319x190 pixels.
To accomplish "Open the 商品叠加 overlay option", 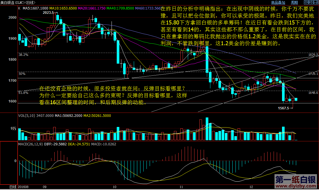I will 278,2.
